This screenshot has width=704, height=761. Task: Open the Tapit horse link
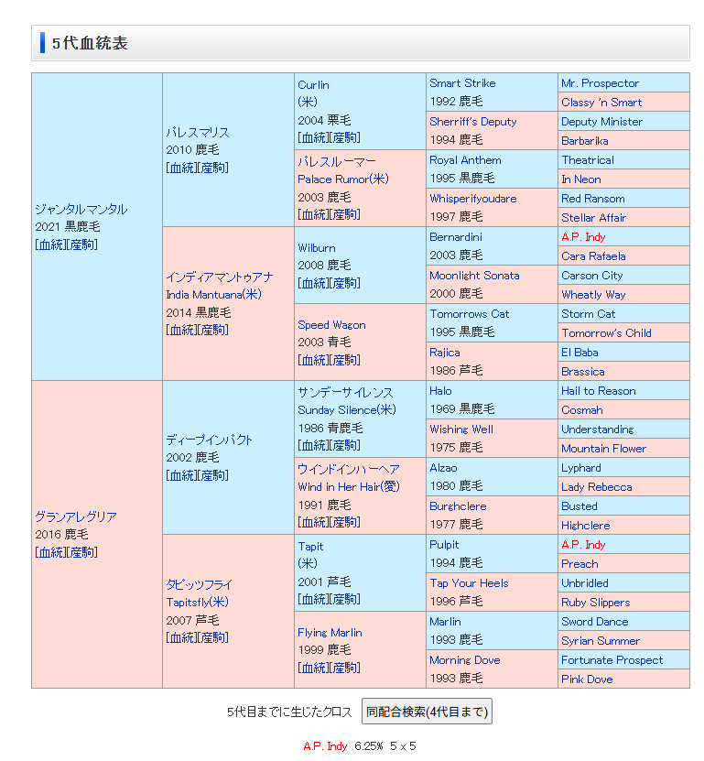pyautogui.click(x=310, y=547)
